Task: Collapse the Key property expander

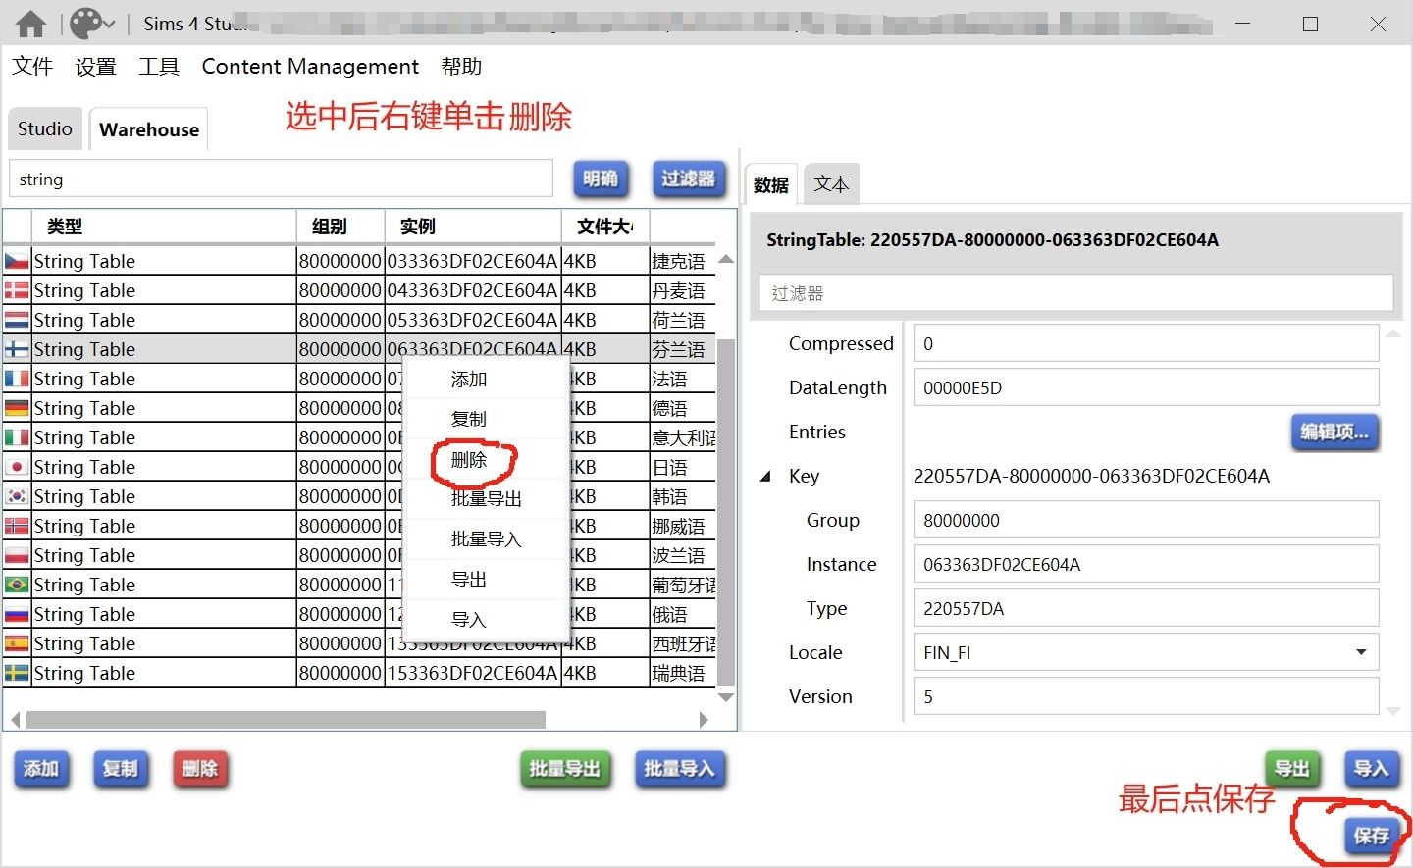Action: tap(765, 477)
